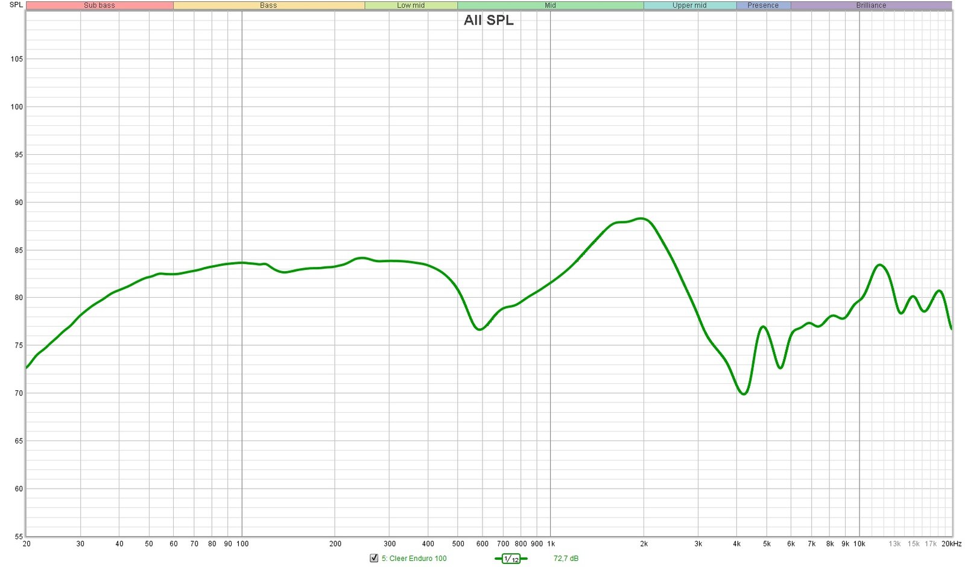Select the Brilliance band header
This screenshot has height=567, width=965.
(871, 5)
